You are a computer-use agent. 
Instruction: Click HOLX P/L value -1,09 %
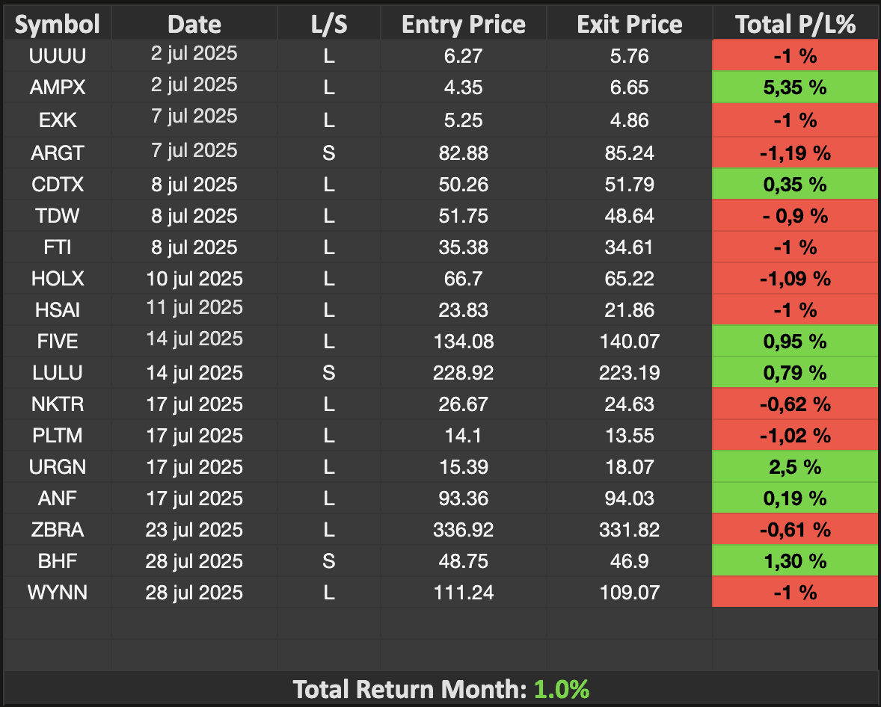(795, 279)
